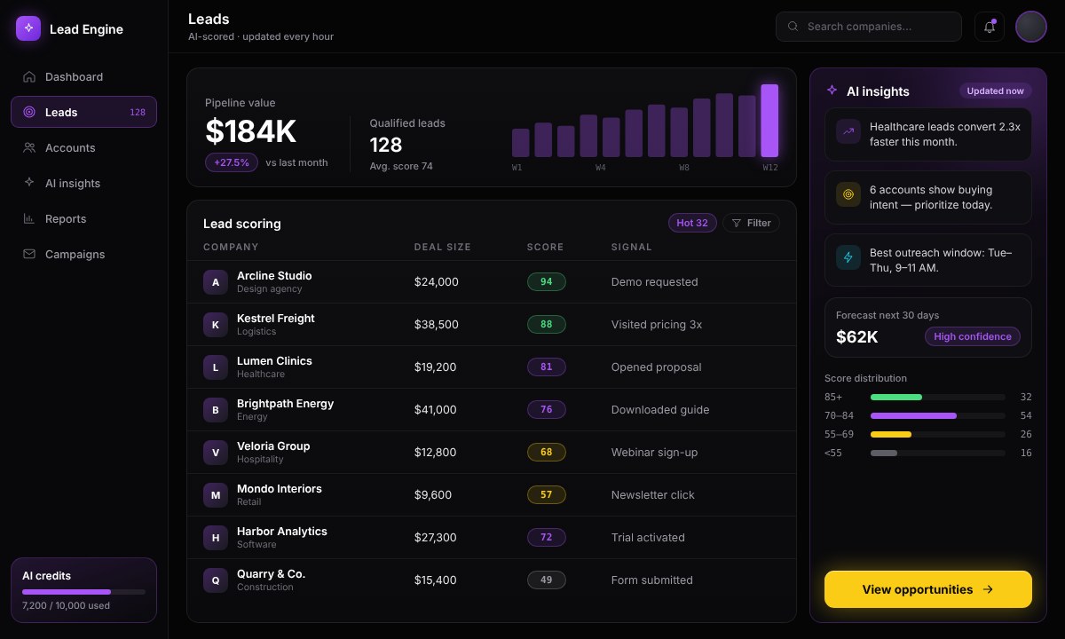Click the '$62K' forecast value

coord(857,337)
